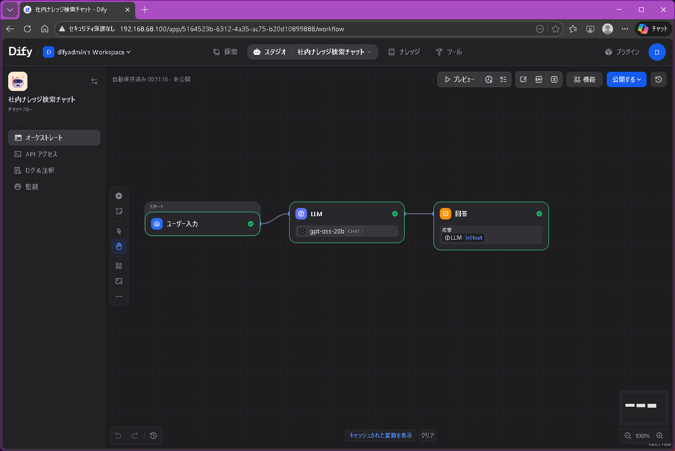The height and width of the screenshot is (451, 675).
Task: Toggle the sidebar settings slider icon
Action: [x=94, y=81]
